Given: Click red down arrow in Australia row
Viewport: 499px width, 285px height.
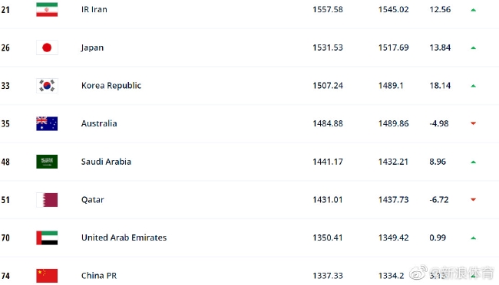Looking at the screenshot, I should tap(473, 123).
